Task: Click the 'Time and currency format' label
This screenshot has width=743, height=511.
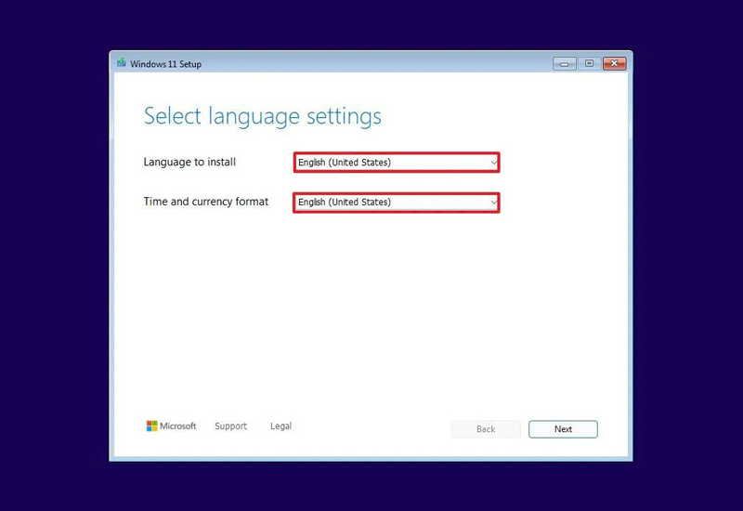Action: (206, 202)
